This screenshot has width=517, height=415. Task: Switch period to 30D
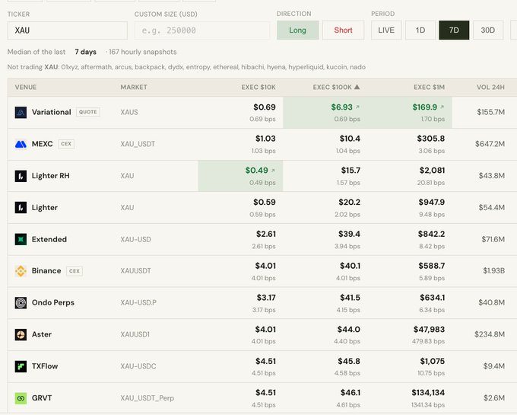[x=488, y=30]
